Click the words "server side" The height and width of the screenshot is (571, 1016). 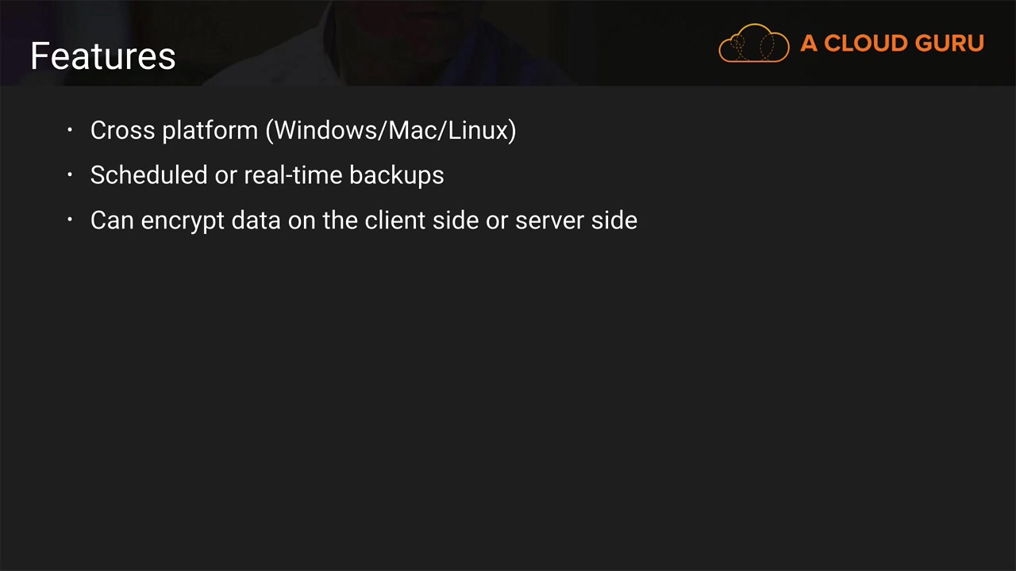(576, 220)
